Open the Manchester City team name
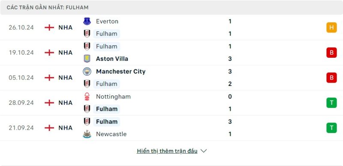Screen dimensions: 343x166 [x=120, y=71]
